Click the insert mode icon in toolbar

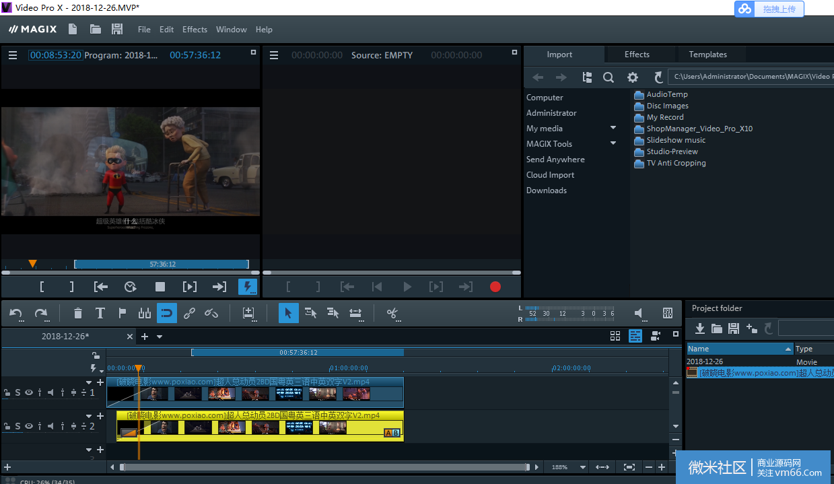click(x=249, y=313)
